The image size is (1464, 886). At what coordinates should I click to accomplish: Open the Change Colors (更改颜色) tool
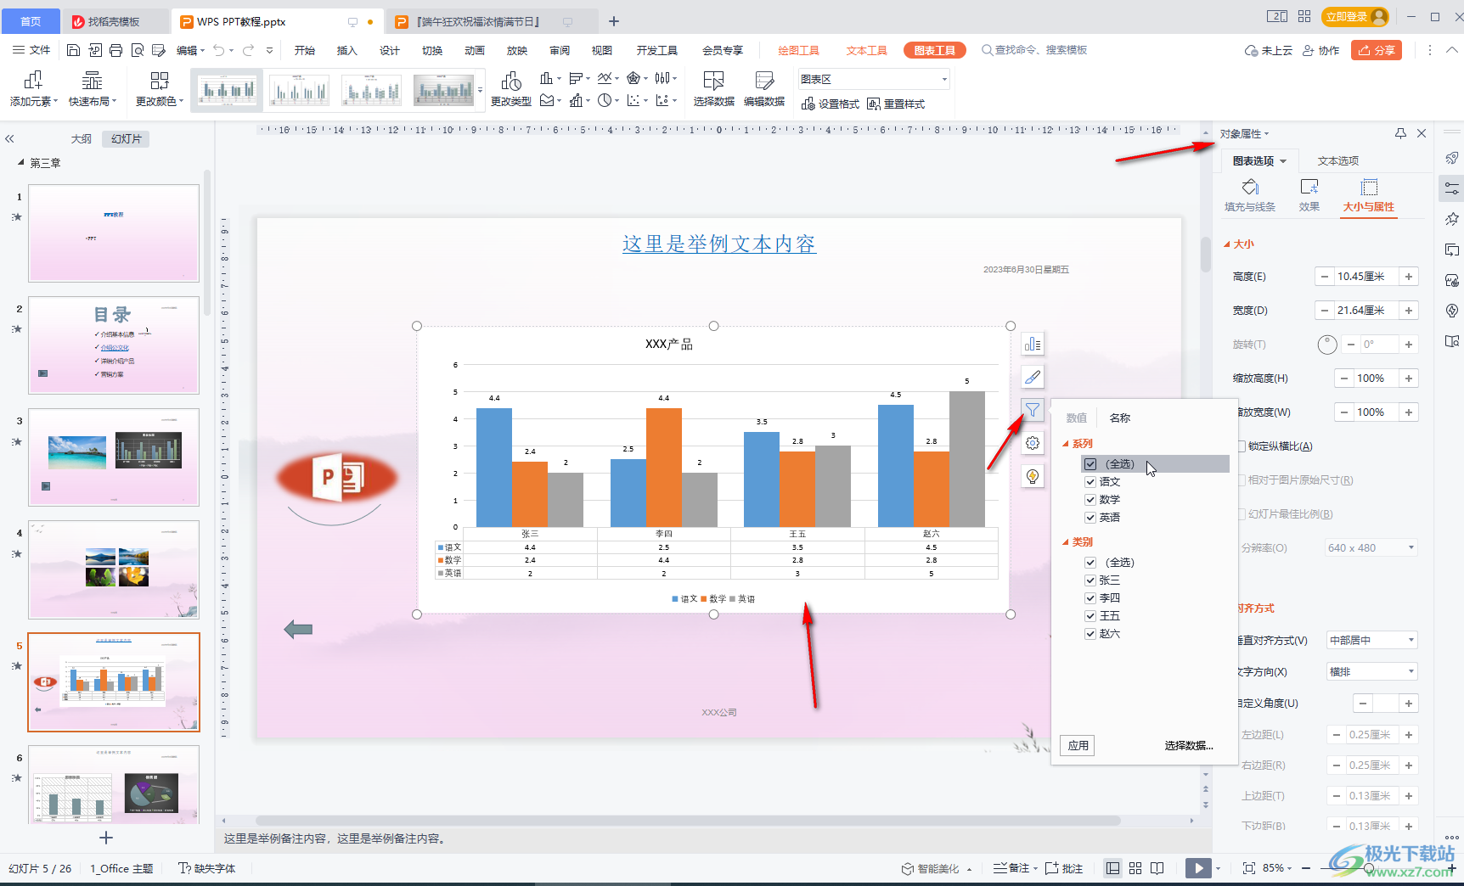pos(159,88)
